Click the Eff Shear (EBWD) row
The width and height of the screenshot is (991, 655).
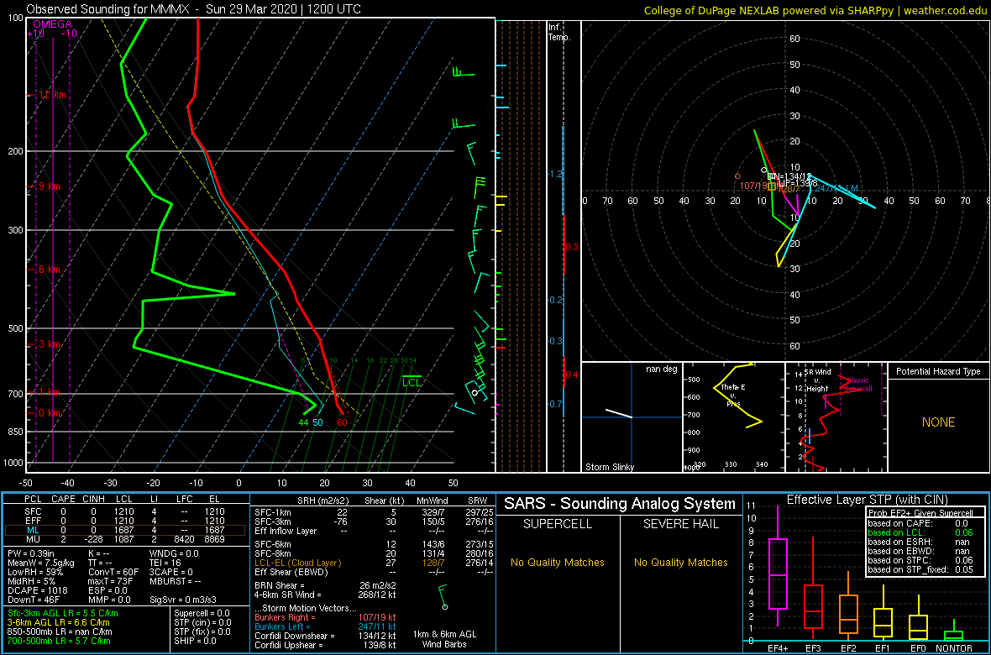coord(373,572)
